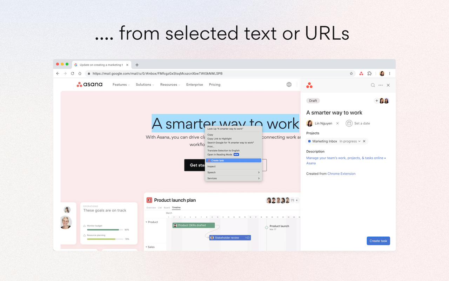
Task: Choose Copy in context menu
Action: pyautogui.click(x=233, y=135)
